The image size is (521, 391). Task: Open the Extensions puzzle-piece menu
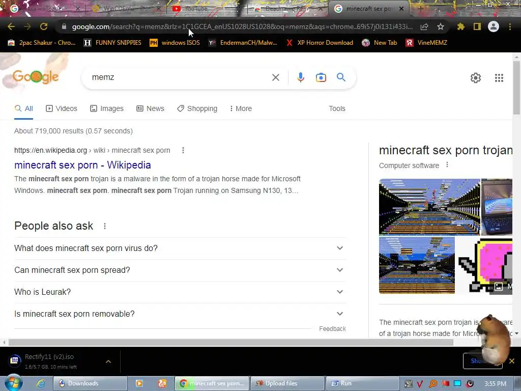pyautogui.click(x=461, y=26)
